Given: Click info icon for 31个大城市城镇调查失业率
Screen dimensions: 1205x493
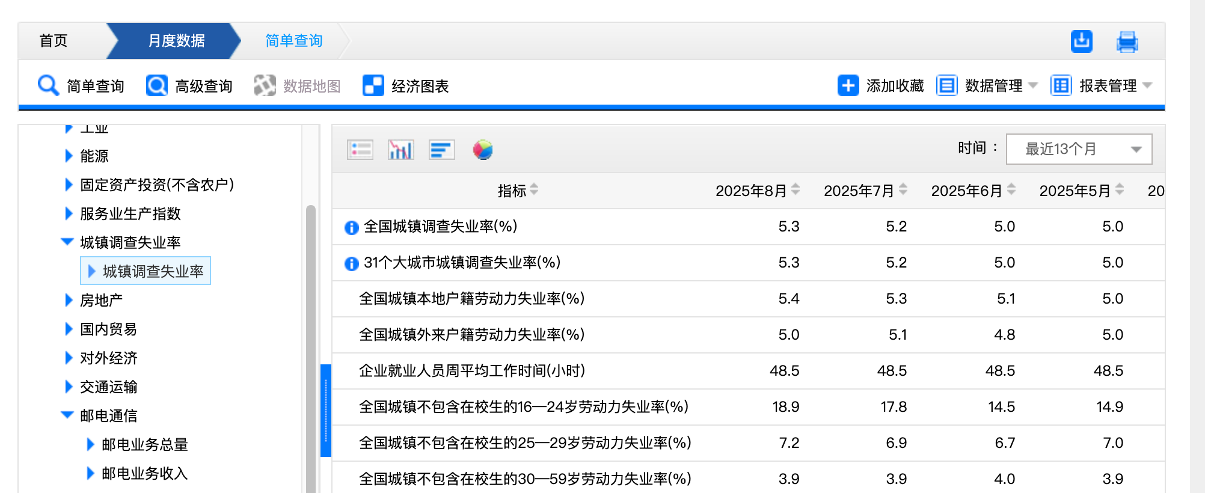Looking at the screenshot, I should click(351, 263).
